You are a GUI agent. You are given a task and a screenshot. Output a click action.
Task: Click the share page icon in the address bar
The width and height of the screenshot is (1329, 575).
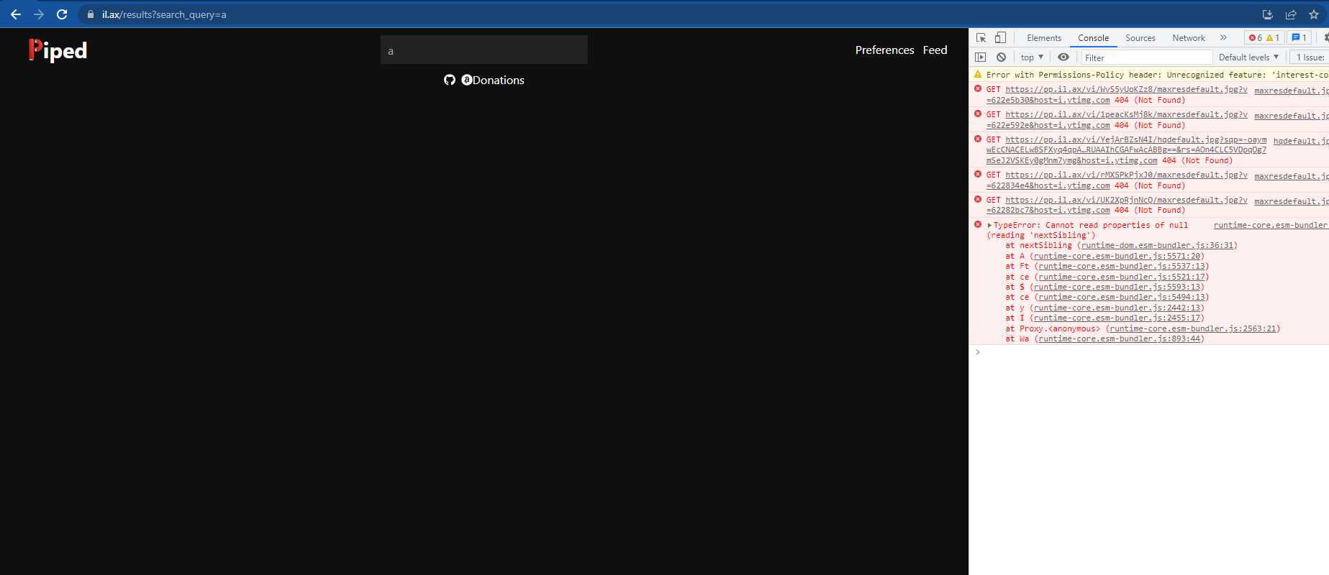[1291, 14]
